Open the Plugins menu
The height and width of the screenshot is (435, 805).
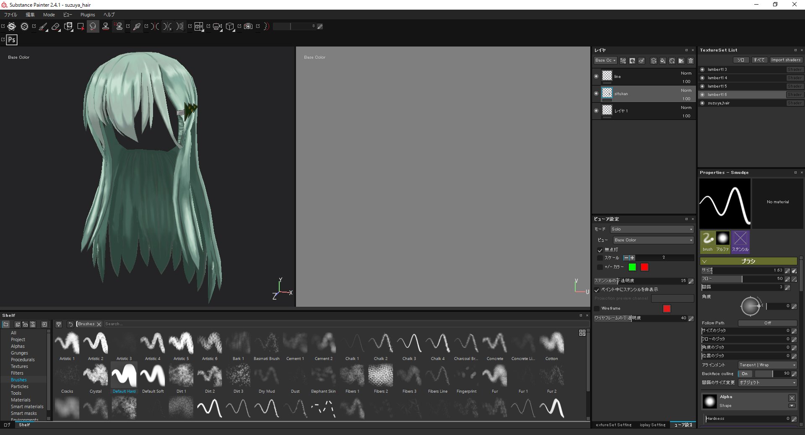(88, 15)
